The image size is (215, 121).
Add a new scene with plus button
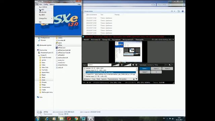pyautogui.click(x=156, y=72)
